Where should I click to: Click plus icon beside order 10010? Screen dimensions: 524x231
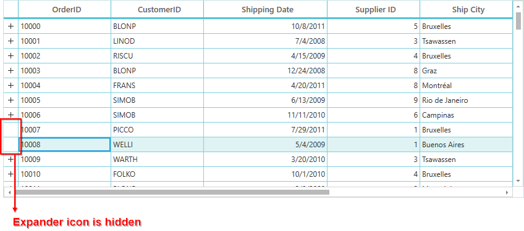tap(11, 174)
